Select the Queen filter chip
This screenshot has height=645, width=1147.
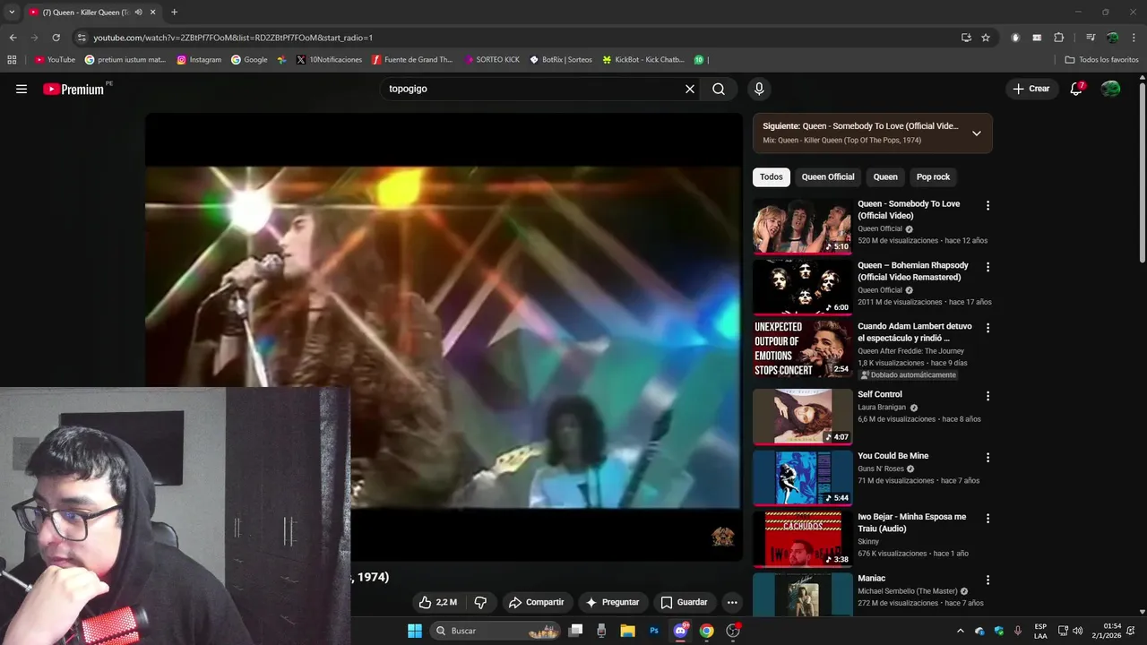[885, 177]
